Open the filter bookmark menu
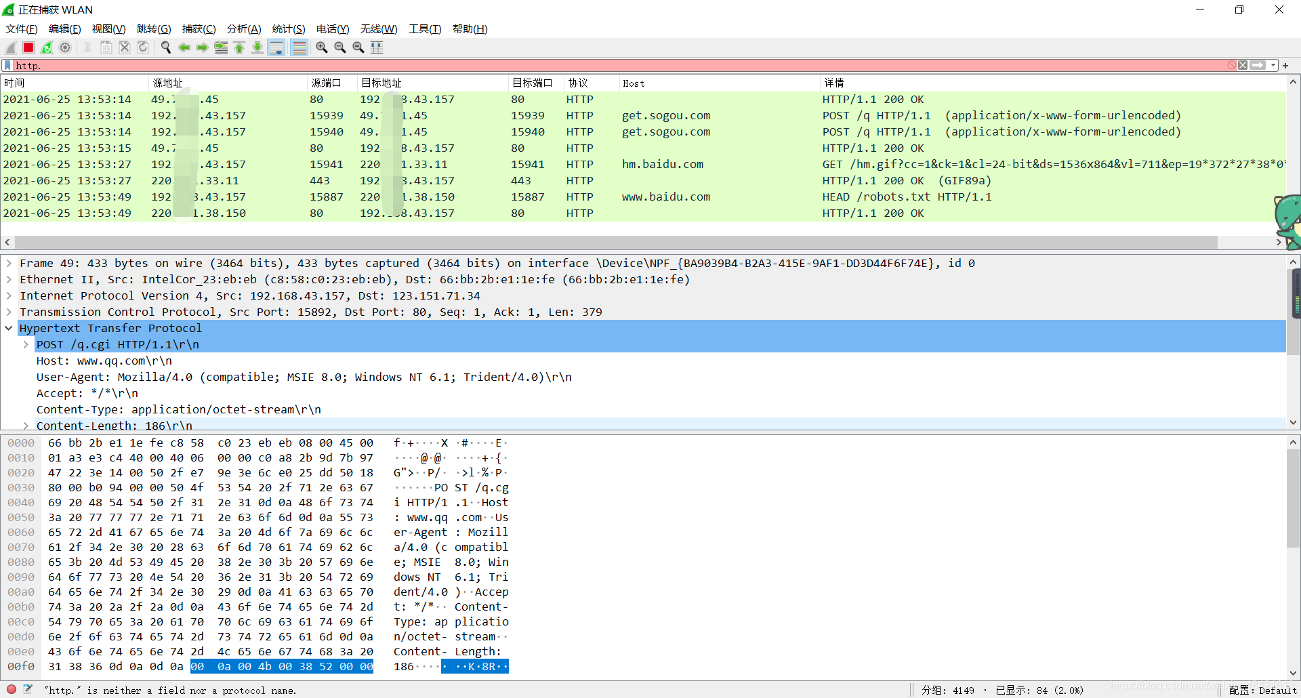Viewport: 1301px width, 698px height. 7,65
